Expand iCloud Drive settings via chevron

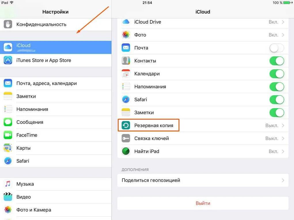[283, 22]
